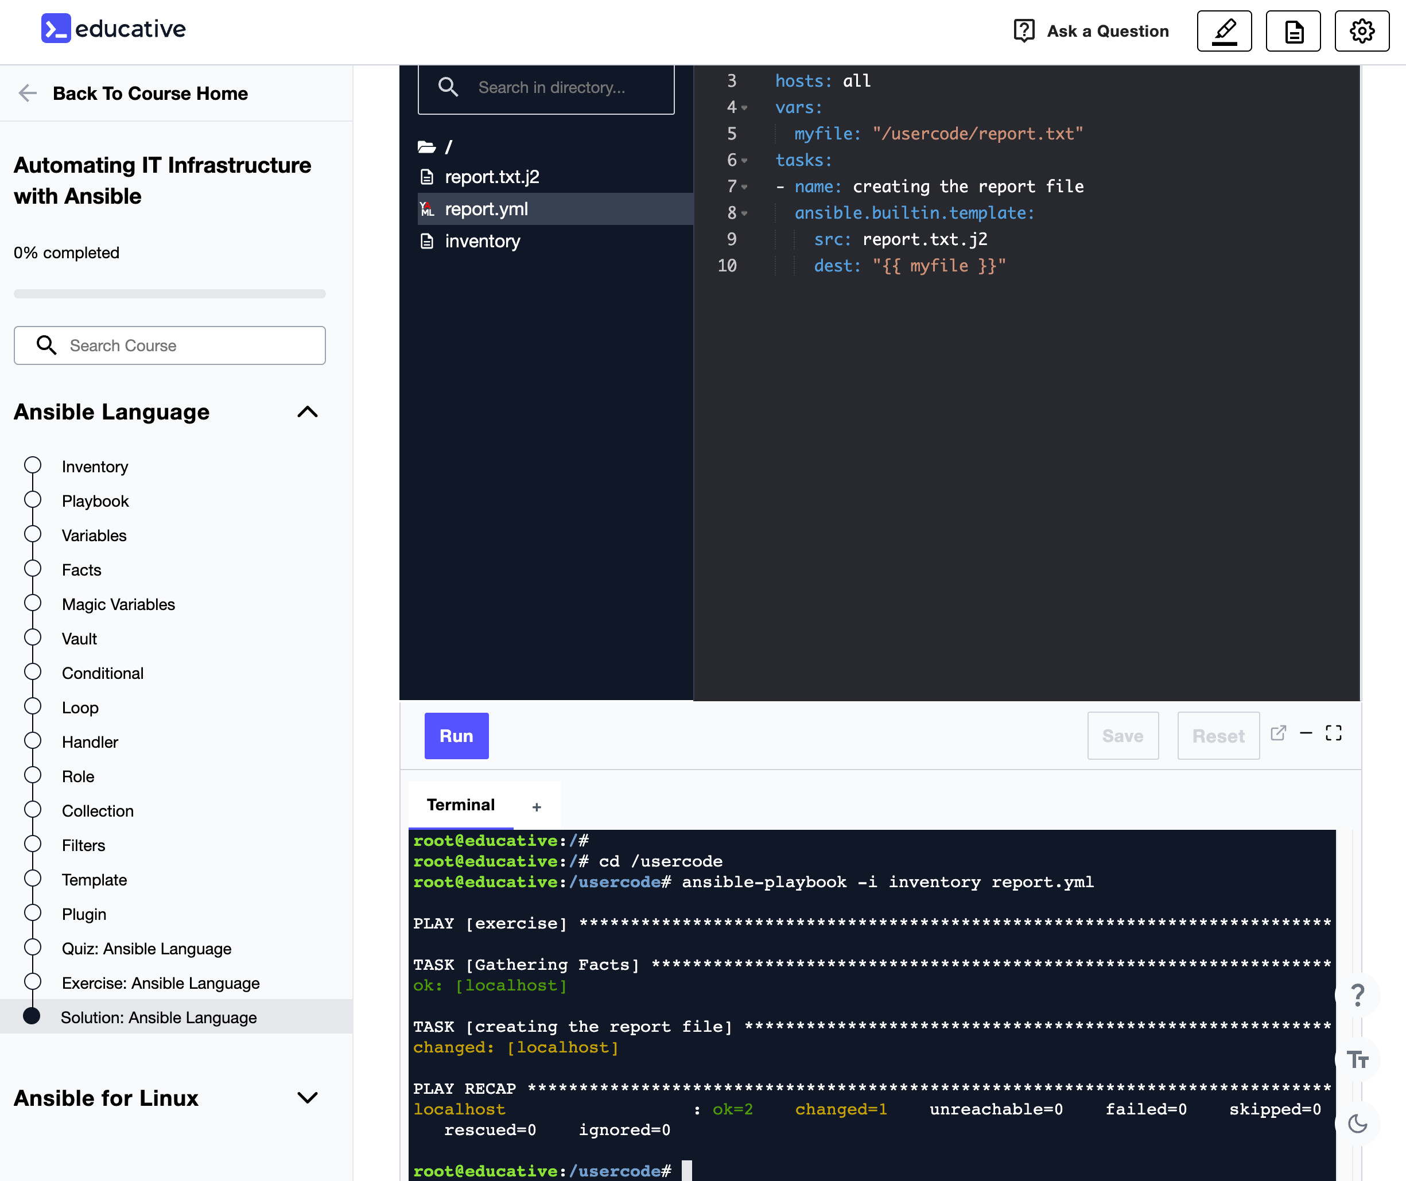Image resolution: width=1406 pixels, height=1181 pixels.
Task: Mark Variables lesson circle complete
Action: click(33, 534)
